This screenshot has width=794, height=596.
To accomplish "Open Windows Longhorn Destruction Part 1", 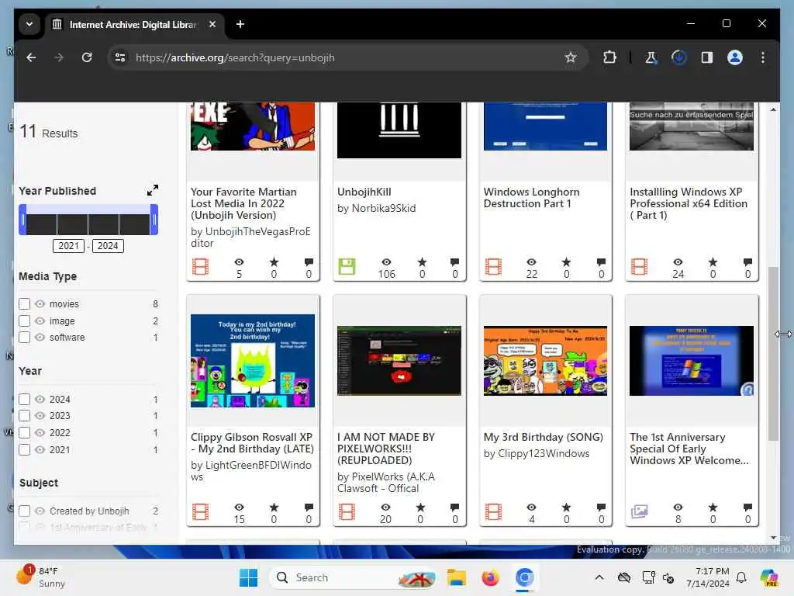I will tap(531, 198).
